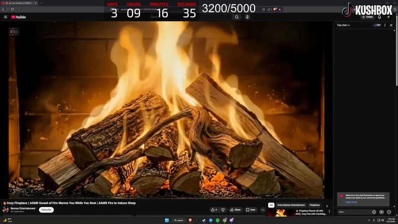Viewport: 398px width, 224px height.
Task: Close the live chat panel
Action: [x=391, y=25]
